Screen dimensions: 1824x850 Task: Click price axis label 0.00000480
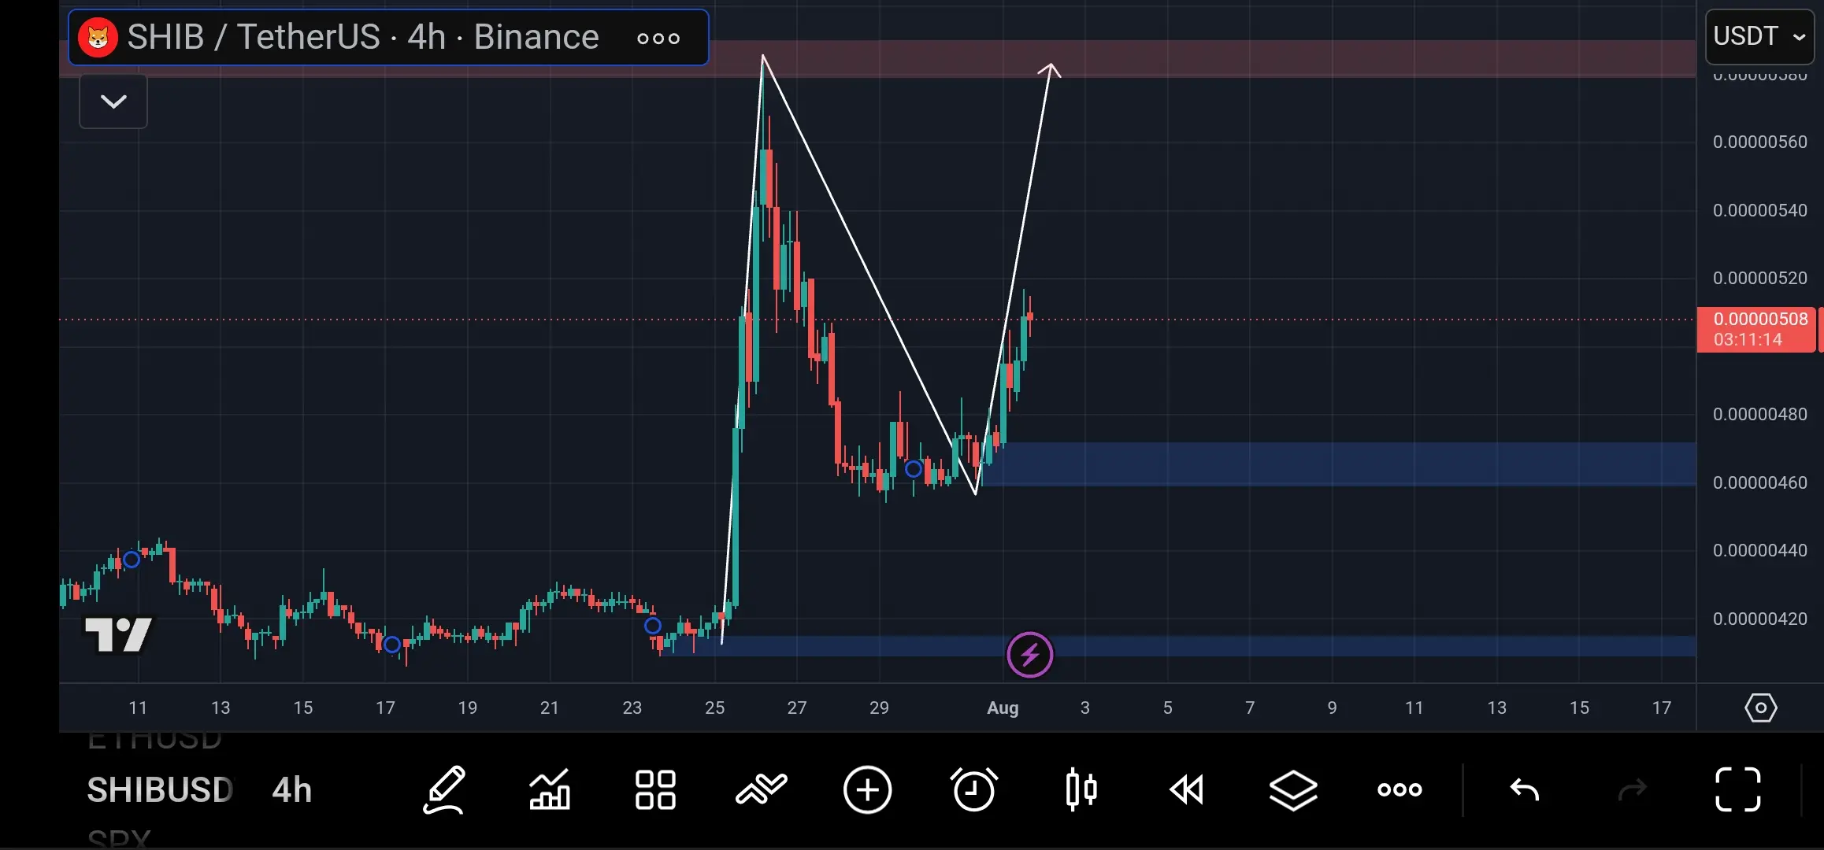pyautogui.click(x=1760, y=414)
